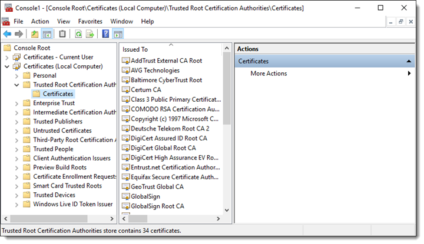Open the Window menu
Screen dimensions: 424x244
pyautogui.click(x=122, y=21)
